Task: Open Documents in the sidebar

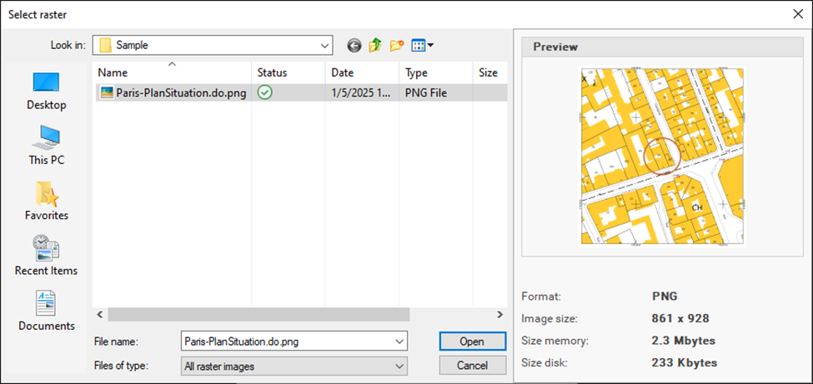Action: (x=46, y=311)
